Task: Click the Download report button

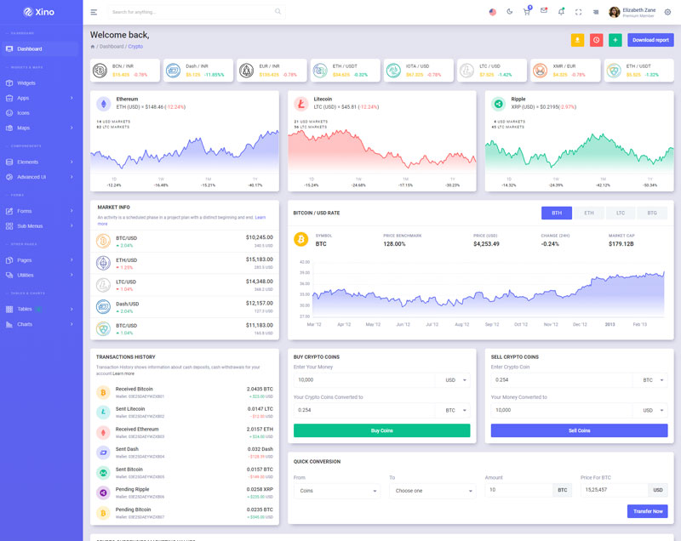Action: click(x=650, y=40)
